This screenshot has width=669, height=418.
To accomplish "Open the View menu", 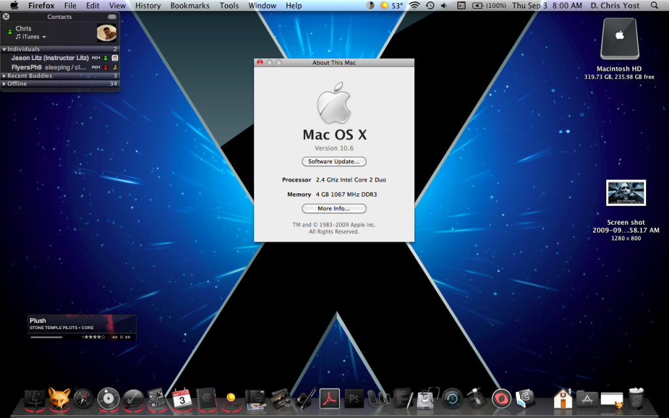I will [x=118, y=5].
